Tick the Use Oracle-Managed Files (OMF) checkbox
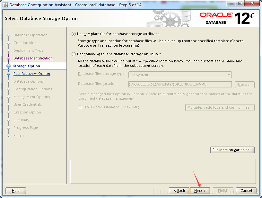 pos(80,107)
